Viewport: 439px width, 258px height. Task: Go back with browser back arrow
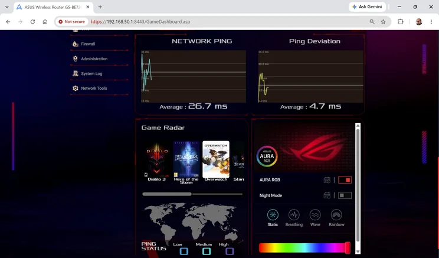pos(8,22)
